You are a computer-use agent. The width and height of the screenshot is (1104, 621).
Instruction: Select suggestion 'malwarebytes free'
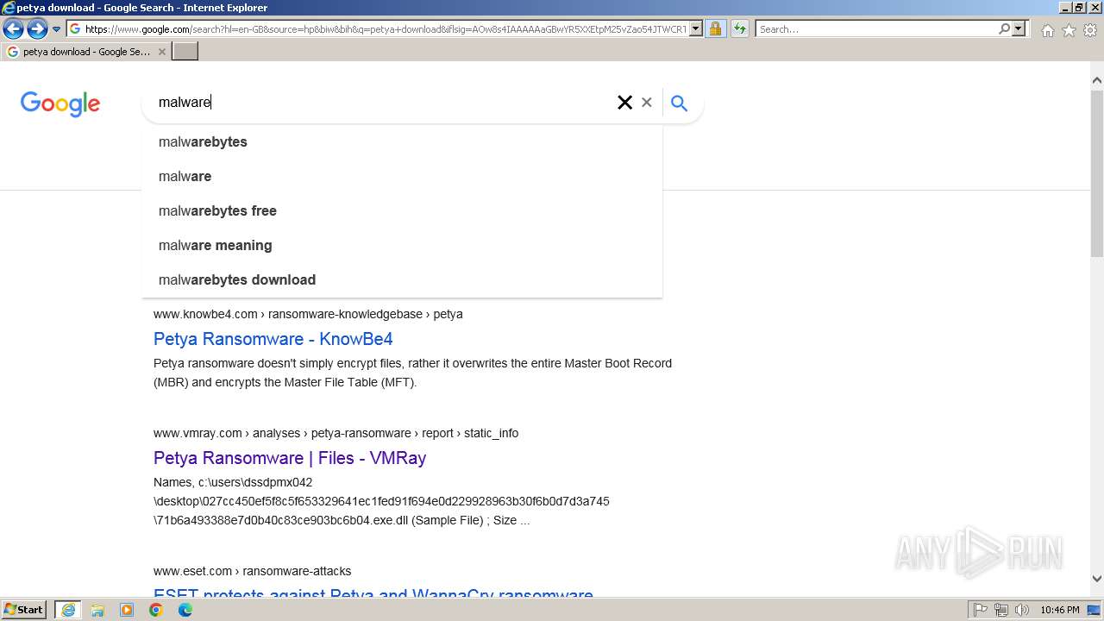(402, 211)
